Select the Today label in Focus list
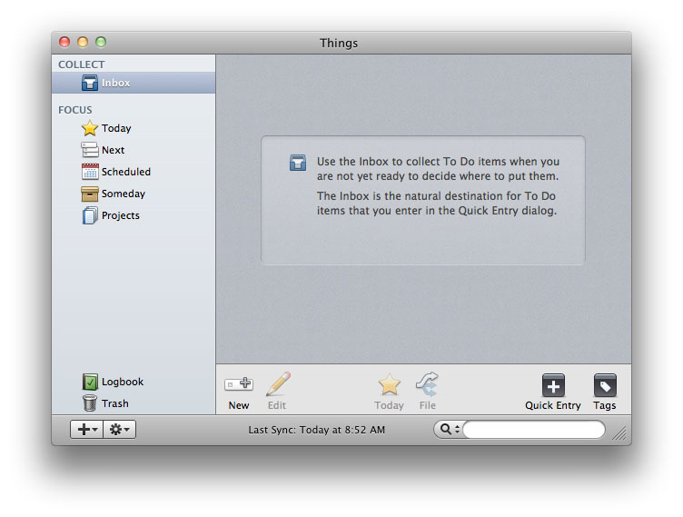683x517 pixels. [x=116, y=128]
